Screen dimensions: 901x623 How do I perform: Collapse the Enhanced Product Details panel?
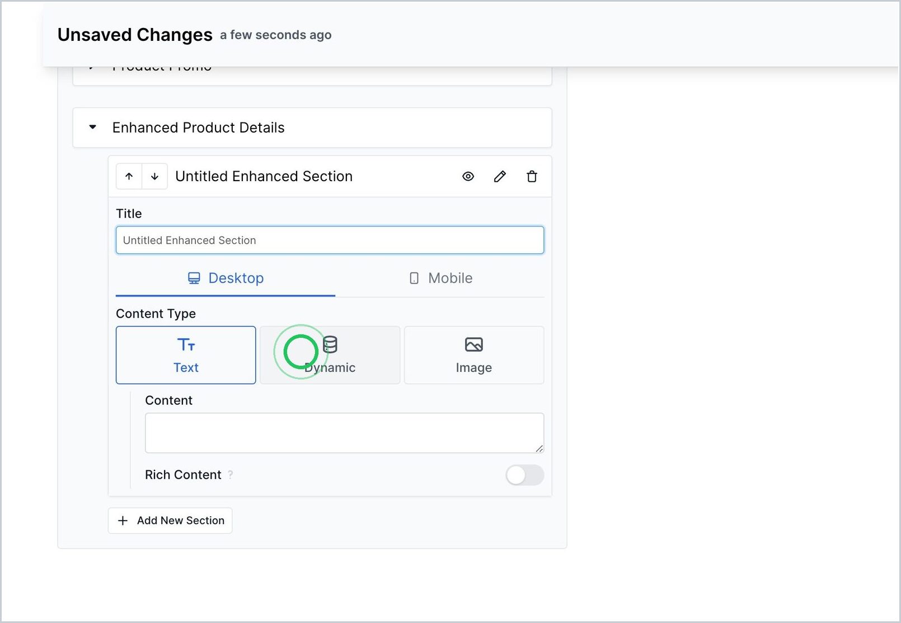(x=93, y=128)
